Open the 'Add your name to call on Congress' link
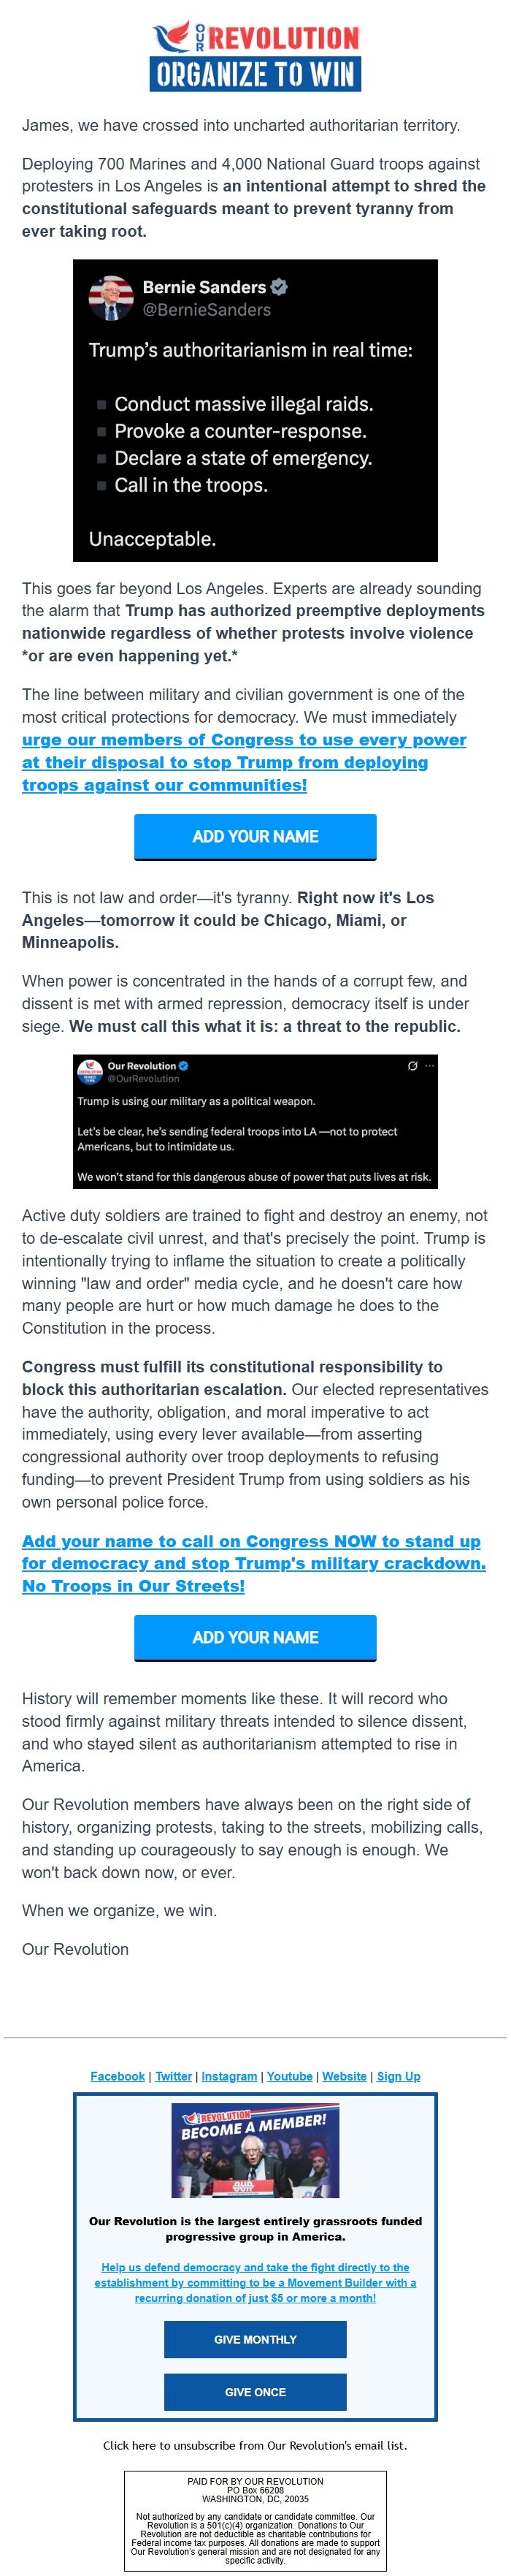Image resolution: width=511 pixels, height=2576 pixels. pyautogui.click(x=253, y=1563)
